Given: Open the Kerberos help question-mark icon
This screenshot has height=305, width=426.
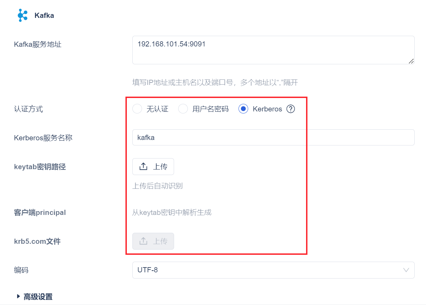Looking at the screenshot, I should pyautogui.click(x=291, y=109).
